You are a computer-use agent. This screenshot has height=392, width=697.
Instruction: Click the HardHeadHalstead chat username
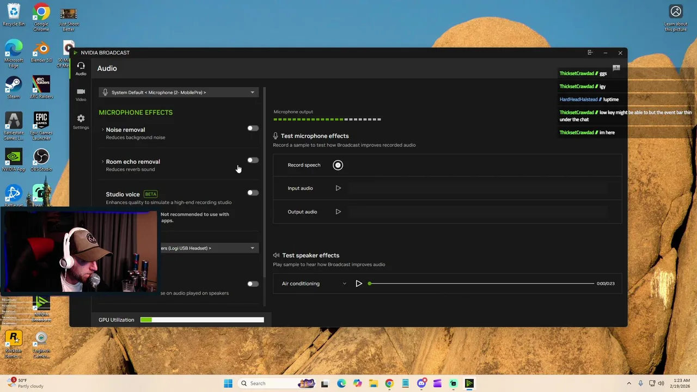[x=578, y=100]
